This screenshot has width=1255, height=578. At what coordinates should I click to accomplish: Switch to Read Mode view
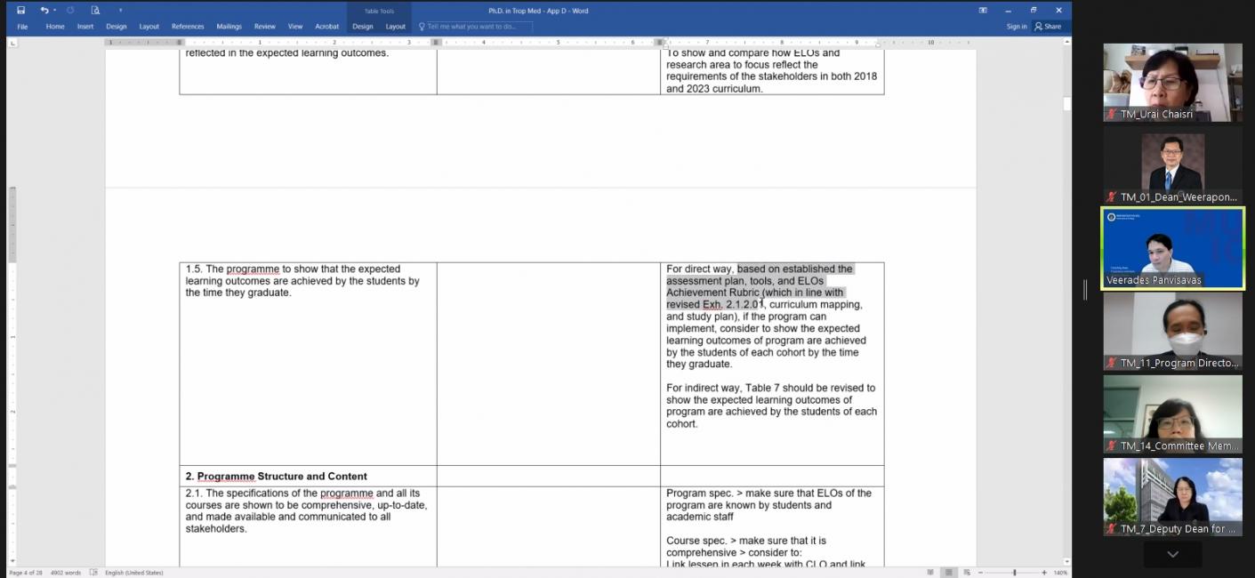[x=931, y=573]
